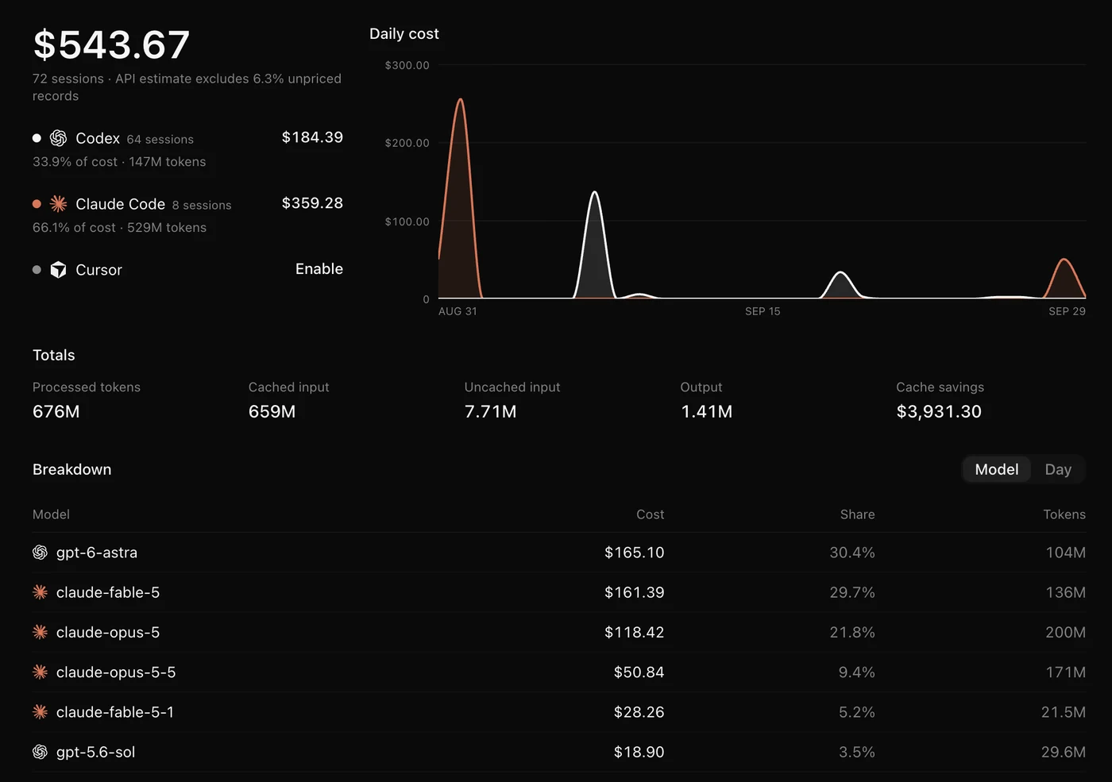Click the 29.7% share cell

pyautogui.click(x=852, y=592)
